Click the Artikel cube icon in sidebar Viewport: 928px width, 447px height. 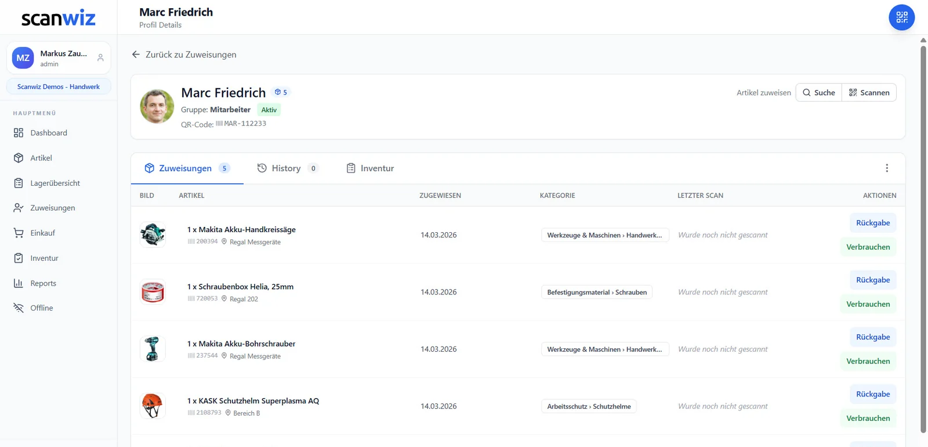pos(19,158)
